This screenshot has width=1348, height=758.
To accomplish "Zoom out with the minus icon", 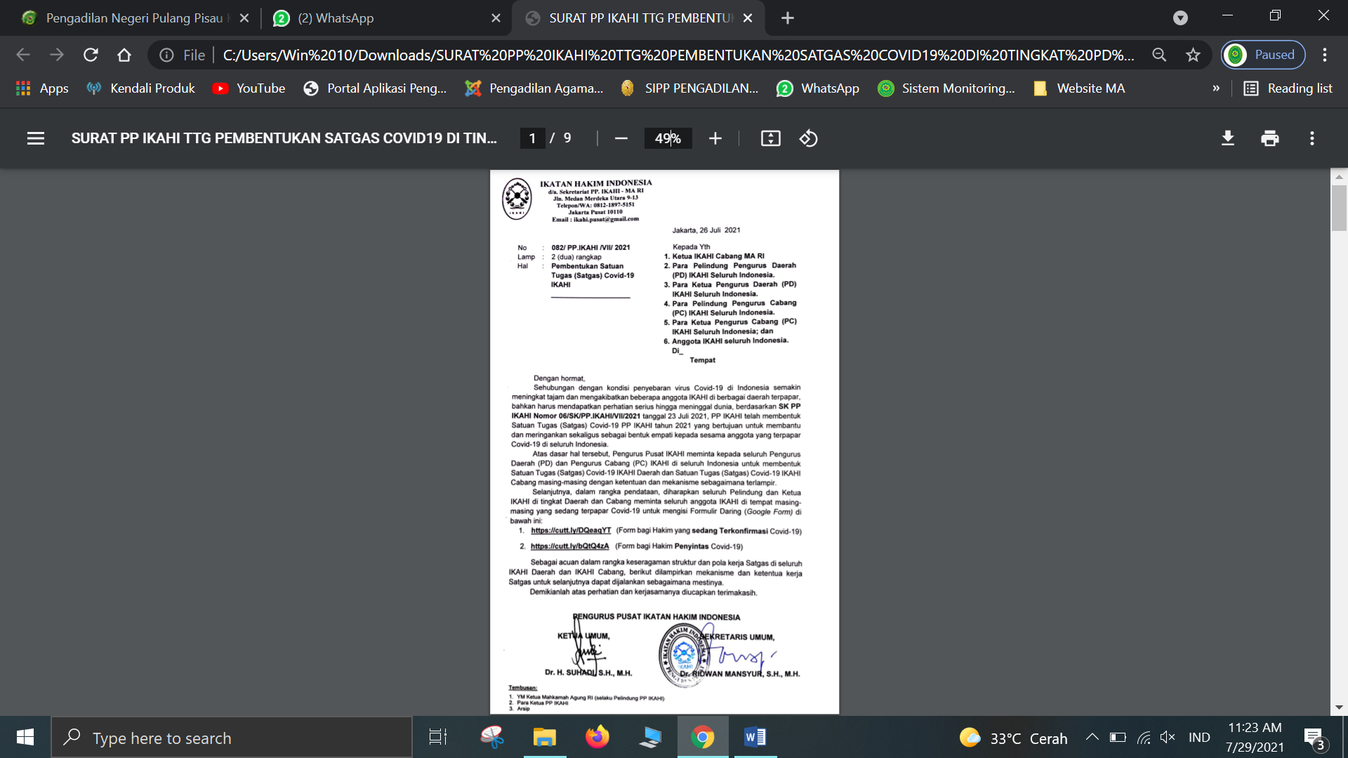I will coord(621,138).
